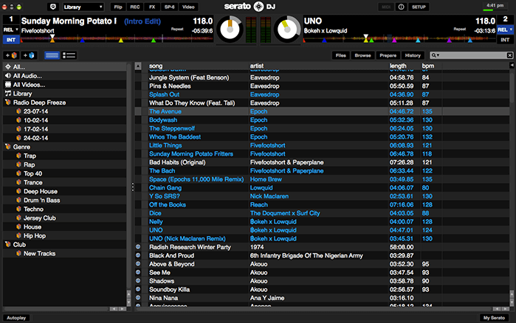The height and width of the screenshot is (323, 516).
Task: Collapse the Club crate
Action: (7, 244)
